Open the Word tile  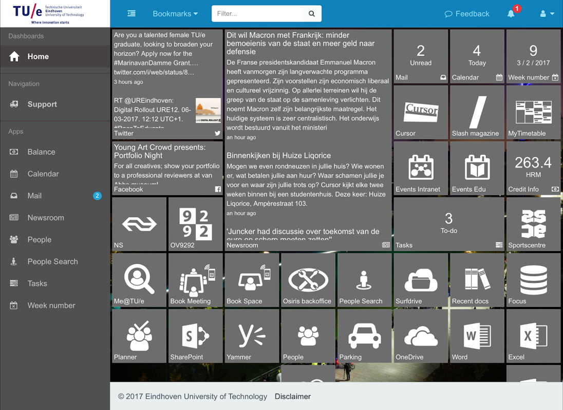477,336
